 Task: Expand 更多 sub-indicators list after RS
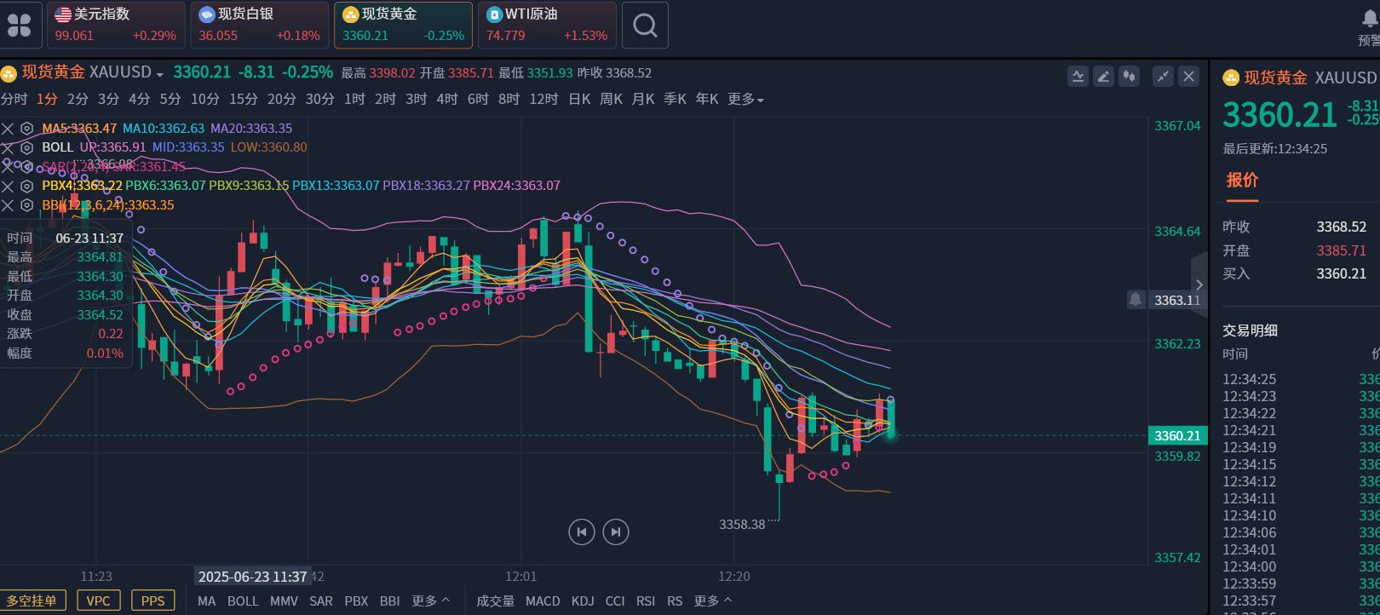[x=712, y=601]
